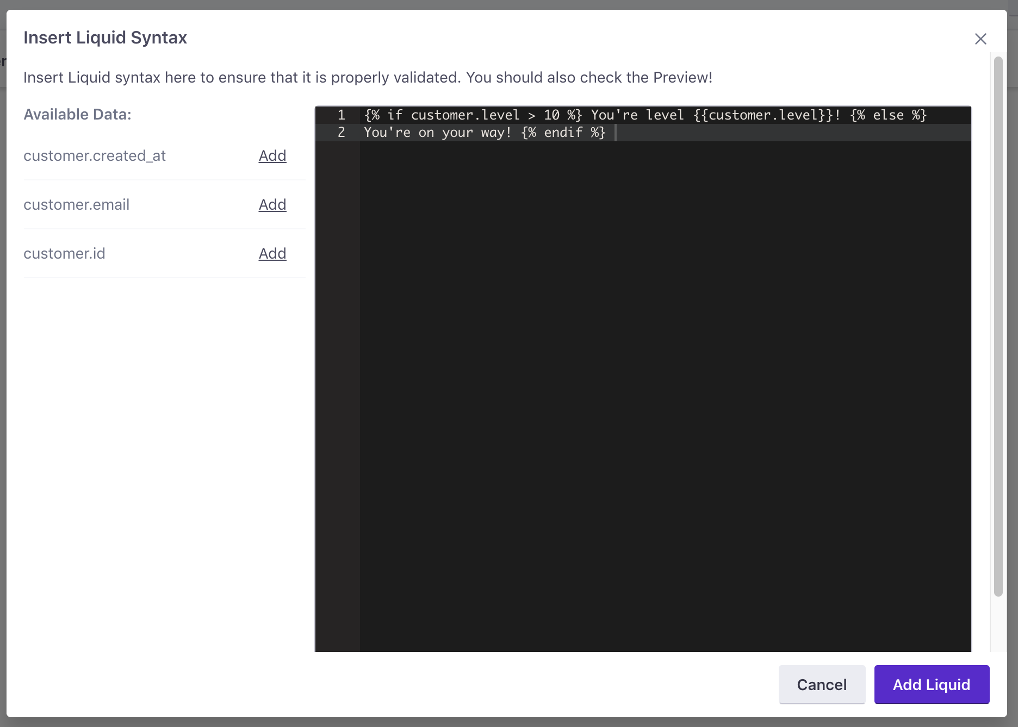Image resolution: width=1018 pixels, height=727 pixels.
Task: Click line number 2 in the gutter
Action: click(341, 133)
